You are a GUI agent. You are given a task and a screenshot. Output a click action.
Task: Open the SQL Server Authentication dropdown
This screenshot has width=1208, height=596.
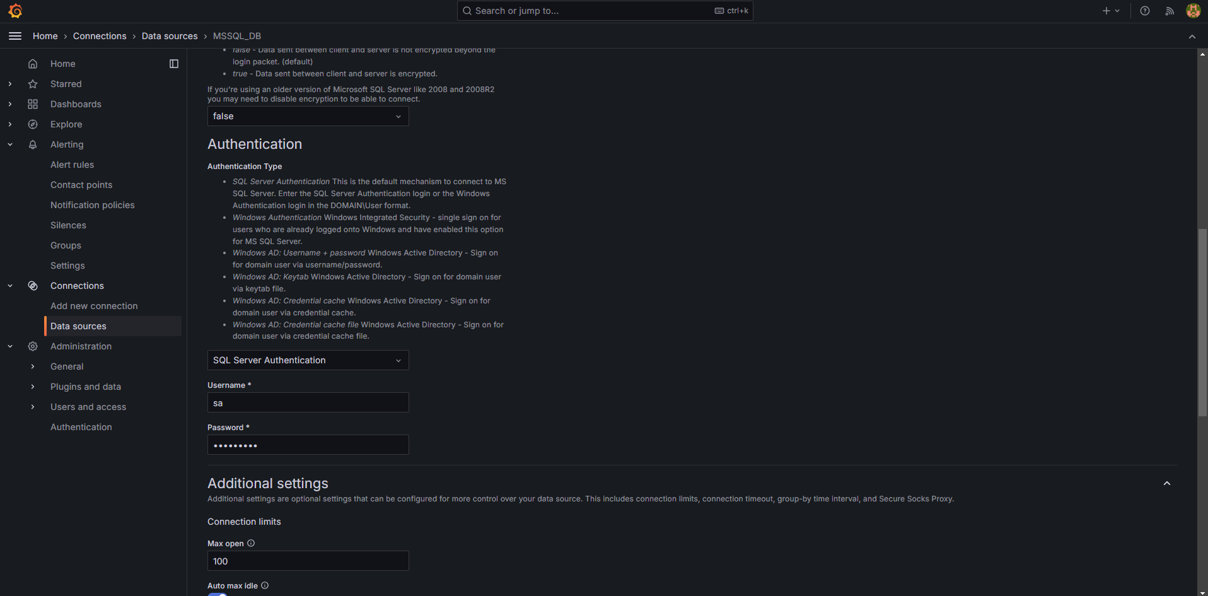(x=308, y=360)
